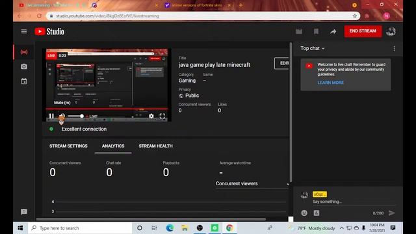
Task: Open Task View on taskbar
Action: tap(155, 228)
